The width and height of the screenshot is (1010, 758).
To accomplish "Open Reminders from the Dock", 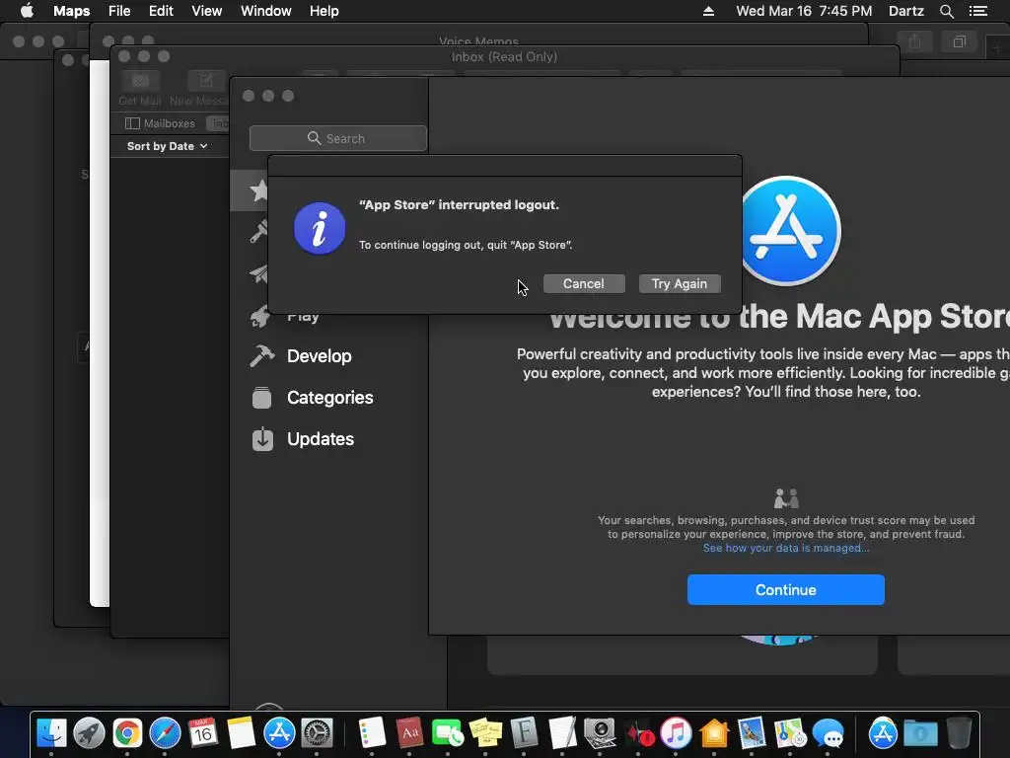I will click(372, 733).
